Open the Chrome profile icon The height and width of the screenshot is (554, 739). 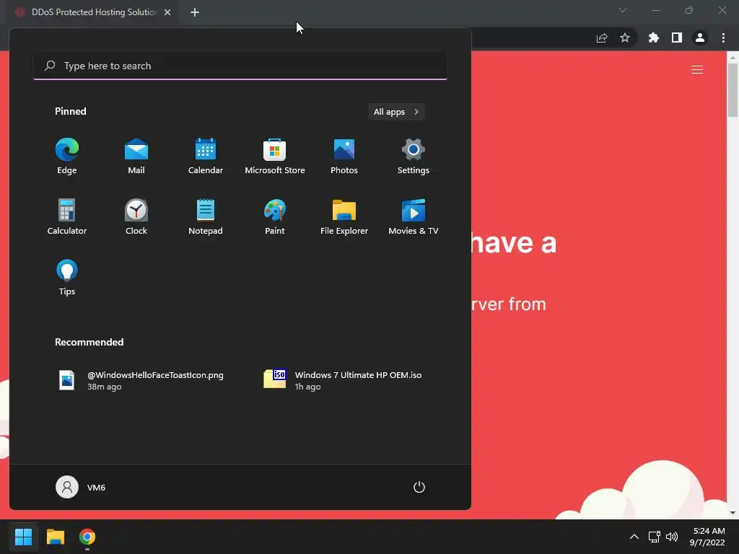(x=700, y=38)
